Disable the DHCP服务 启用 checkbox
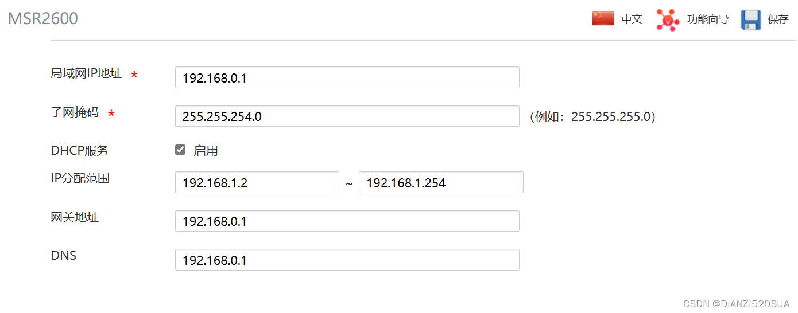Viewport: 798px width, 313px height. click(x=180, y=150)
